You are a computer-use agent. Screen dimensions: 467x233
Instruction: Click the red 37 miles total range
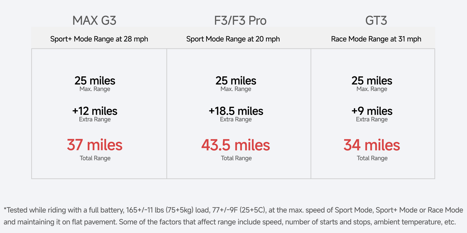(95, 145)
